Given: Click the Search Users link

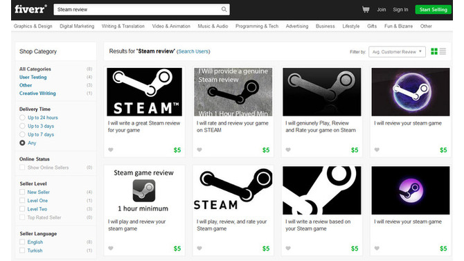Looking at the screenshot, I should point(193,51).
